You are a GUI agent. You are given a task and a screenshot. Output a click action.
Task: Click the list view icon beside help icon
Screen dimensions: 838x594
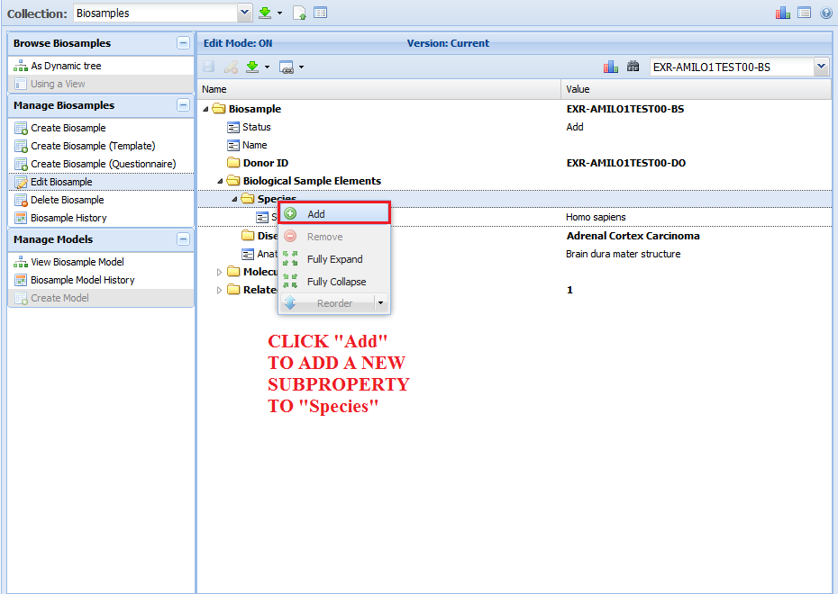(x=804, y=13)
